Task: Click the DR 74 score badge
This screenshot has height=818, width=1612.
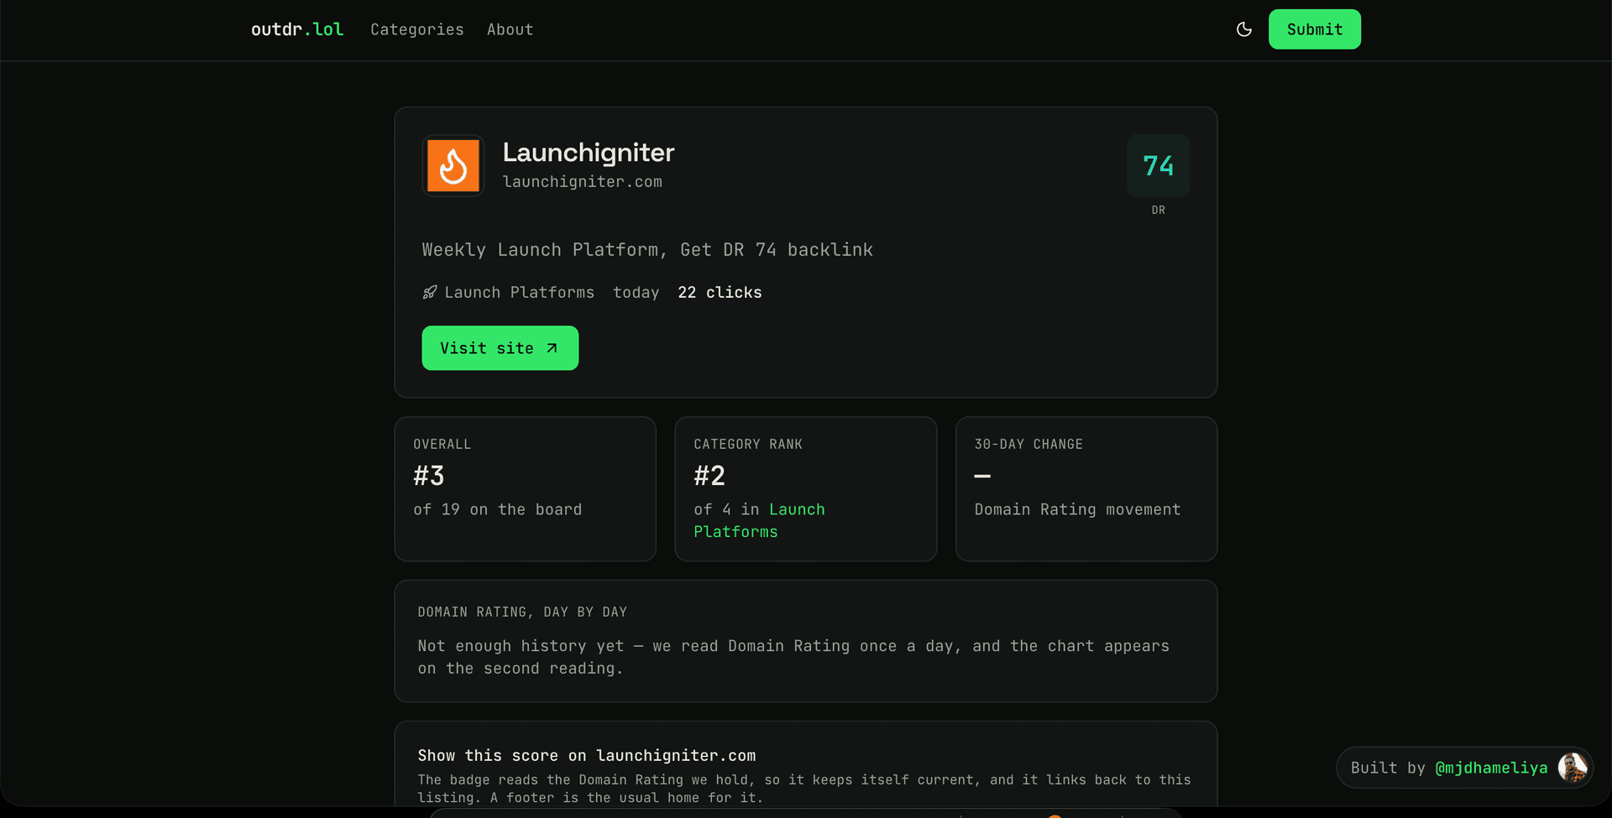Action: pyautogui.click(x=1159, y=166)
